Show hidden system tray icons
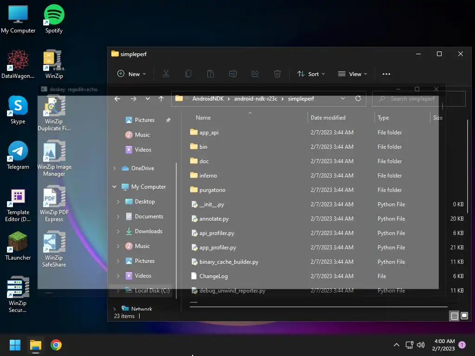 point(396,345)
